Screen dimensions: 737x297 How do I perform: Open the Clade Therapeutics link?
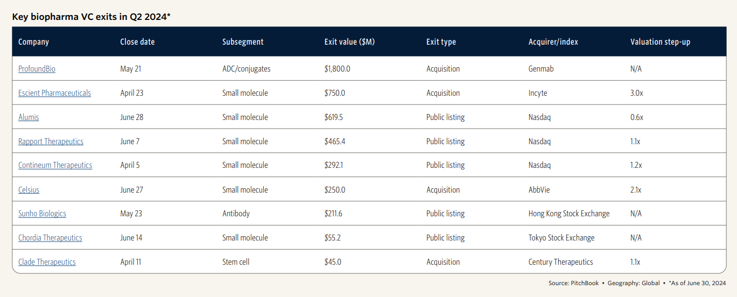[47, 262]
